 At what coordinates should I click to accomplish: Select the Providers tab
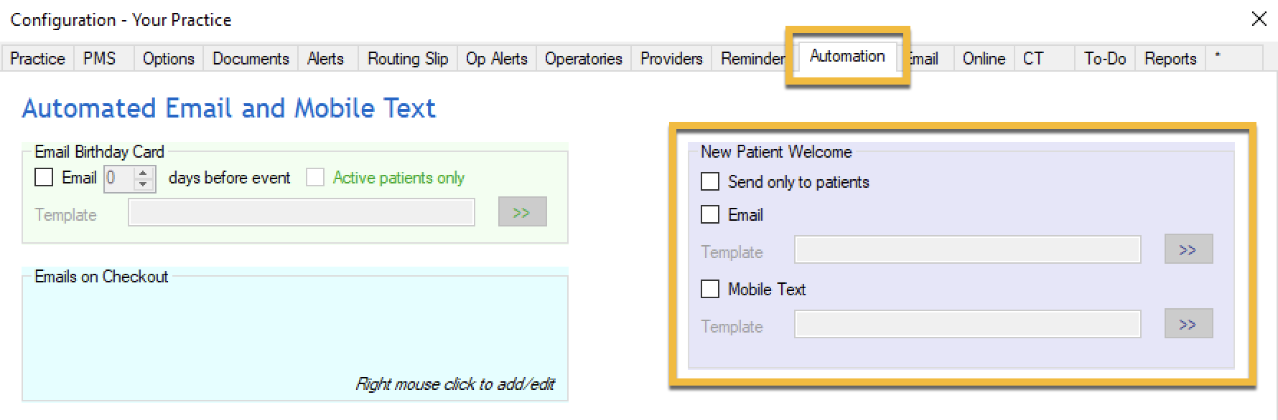point(671,59)
